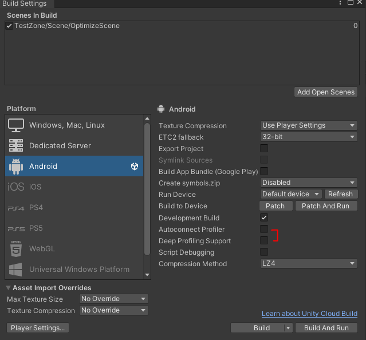The image size is (366, 340).
Task: Select the WebGL platform row
Action: (x=74, y=248)
